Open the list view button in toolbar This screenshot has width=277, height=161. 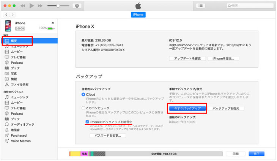[x=200, y=6]
